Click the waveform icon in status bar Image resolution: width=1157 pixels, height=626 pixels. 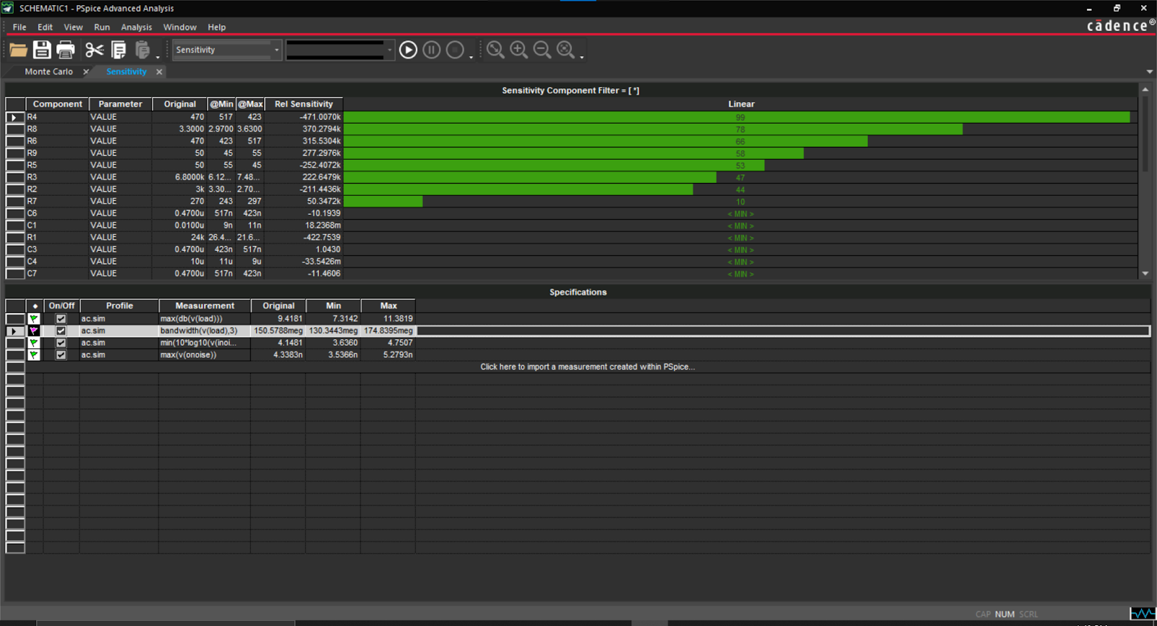[1143, 614]
